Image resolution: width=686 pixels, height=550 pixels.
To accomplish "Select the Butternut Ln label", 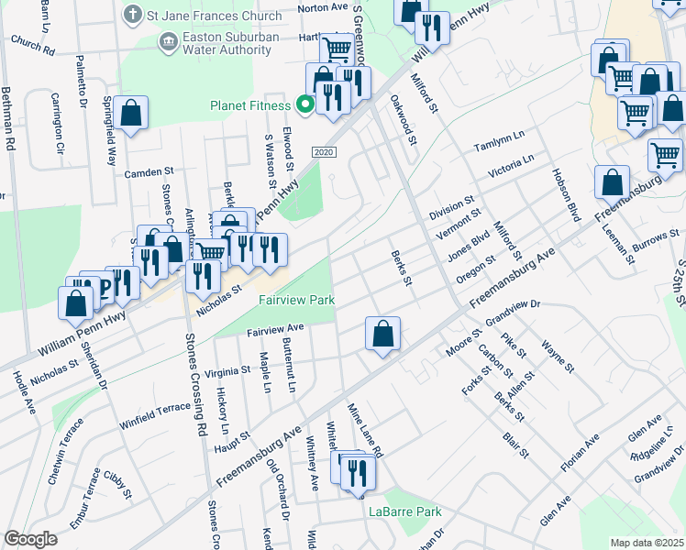I will [x=289, y=365].
